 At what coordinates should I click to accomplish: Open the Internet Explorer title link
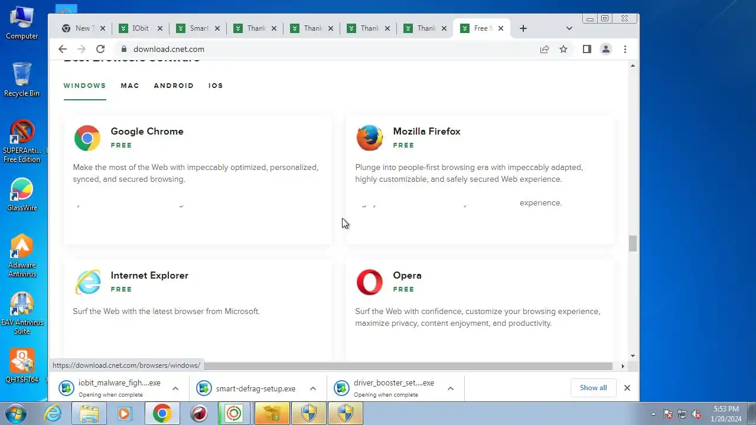[x=149, y=275]
